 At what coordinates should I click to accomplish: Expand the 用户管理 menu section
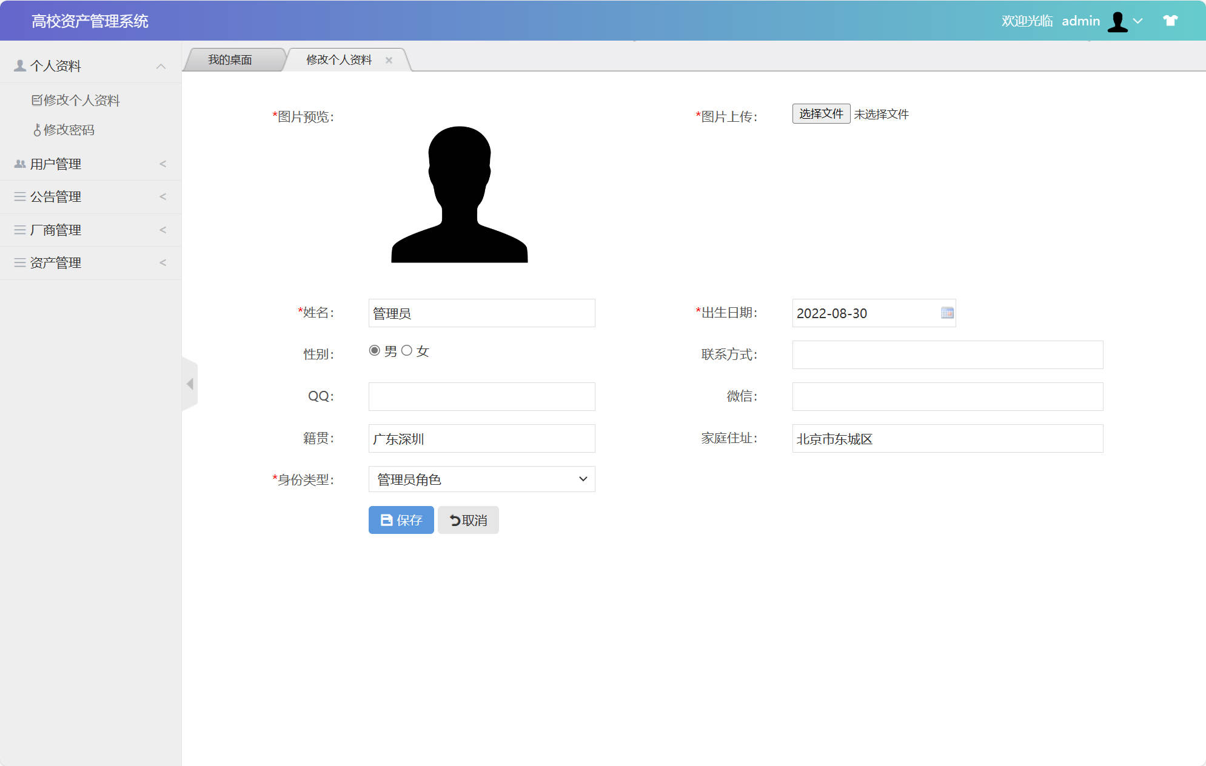tap(161, 163)
